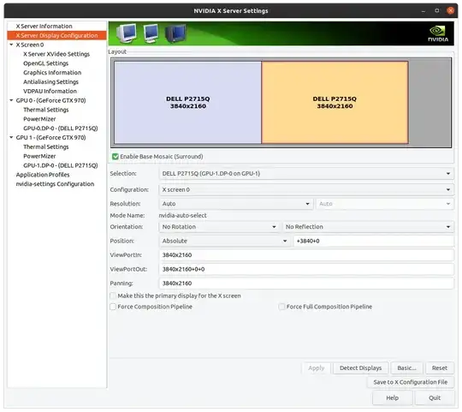
Task: Click the Quit button
Action: click(435, 397)
